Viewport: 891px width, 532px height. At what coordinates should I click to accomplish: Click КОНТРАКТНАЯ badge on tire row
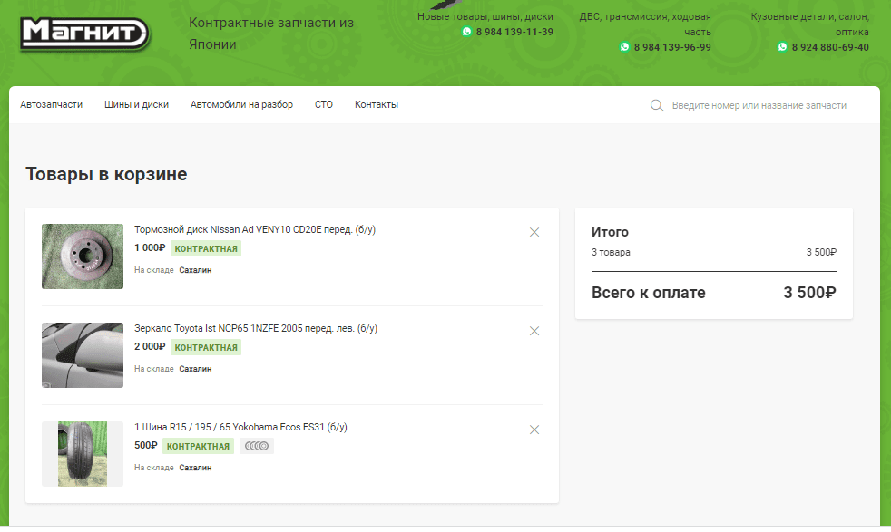(x=198, y=446)
